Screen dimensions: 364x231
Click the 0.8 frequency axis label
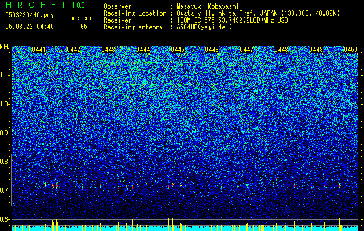5,162
